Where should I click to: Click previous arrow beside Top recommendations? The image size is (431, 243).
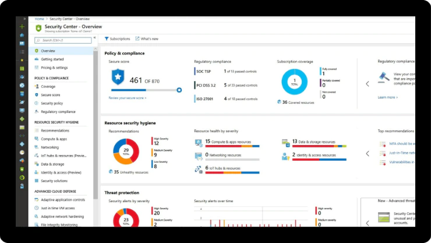pos(368,154)
